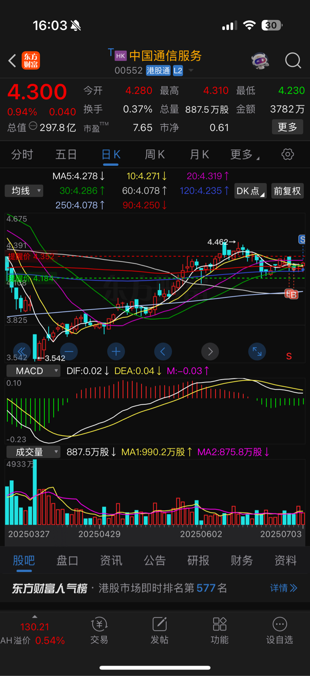Viewport: 310px width, 676px height.
Task: Zoom in chart with plus button
Action: (x=116, y=351)
